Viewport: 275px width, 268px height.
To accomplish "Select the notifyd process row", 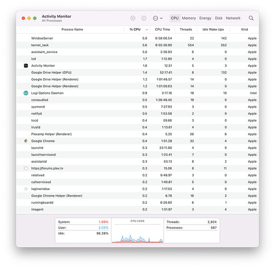I will (x=137, y=114).
